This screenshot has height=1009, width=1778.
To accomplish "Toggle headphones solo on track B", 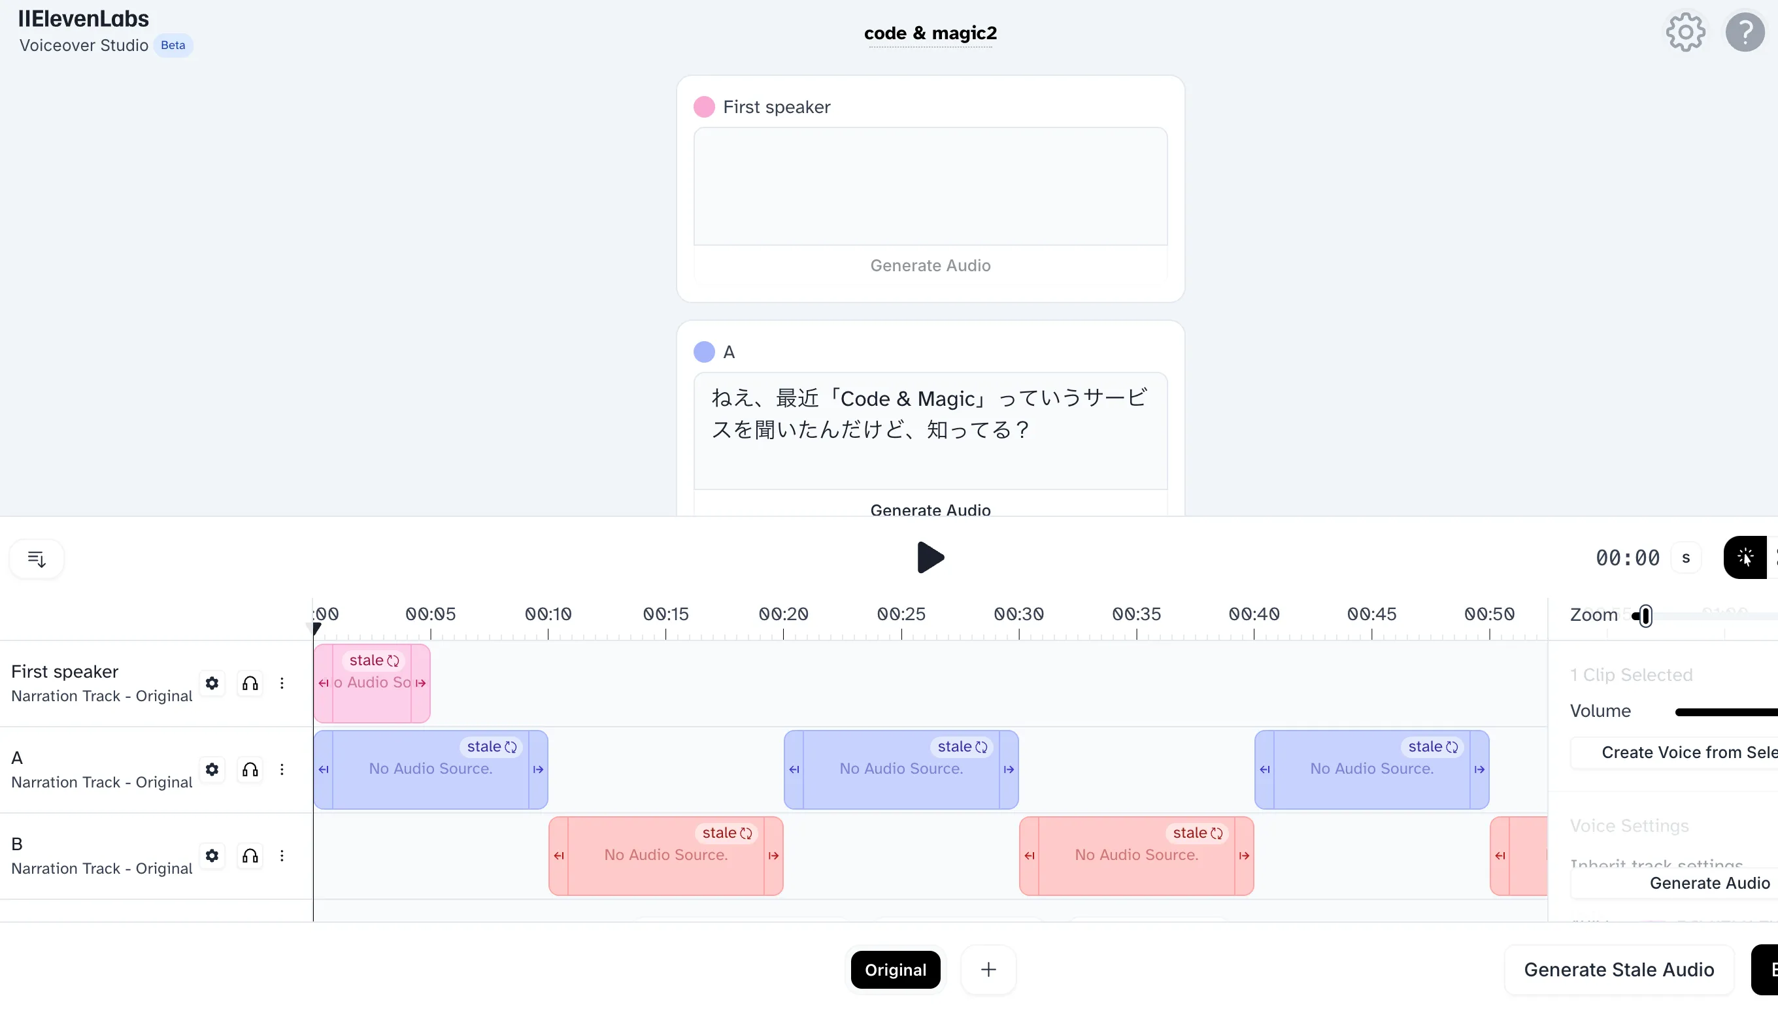I will coord(250,856).
